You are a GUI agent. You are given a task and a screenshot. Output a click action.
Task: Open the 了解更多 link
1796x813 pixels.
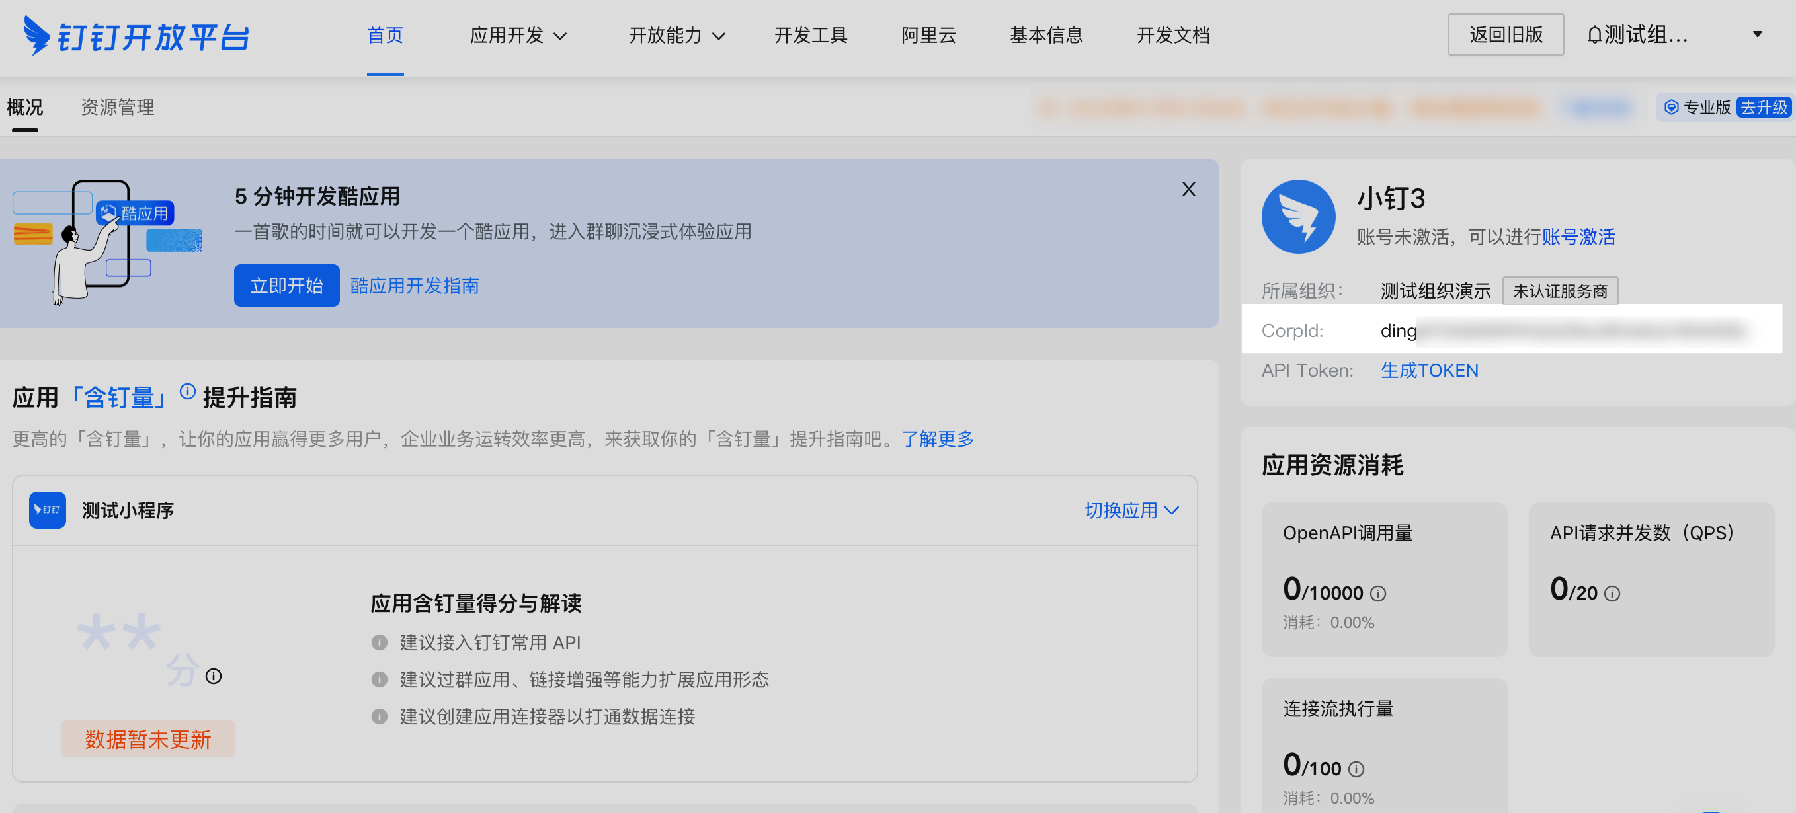point(938,439)
